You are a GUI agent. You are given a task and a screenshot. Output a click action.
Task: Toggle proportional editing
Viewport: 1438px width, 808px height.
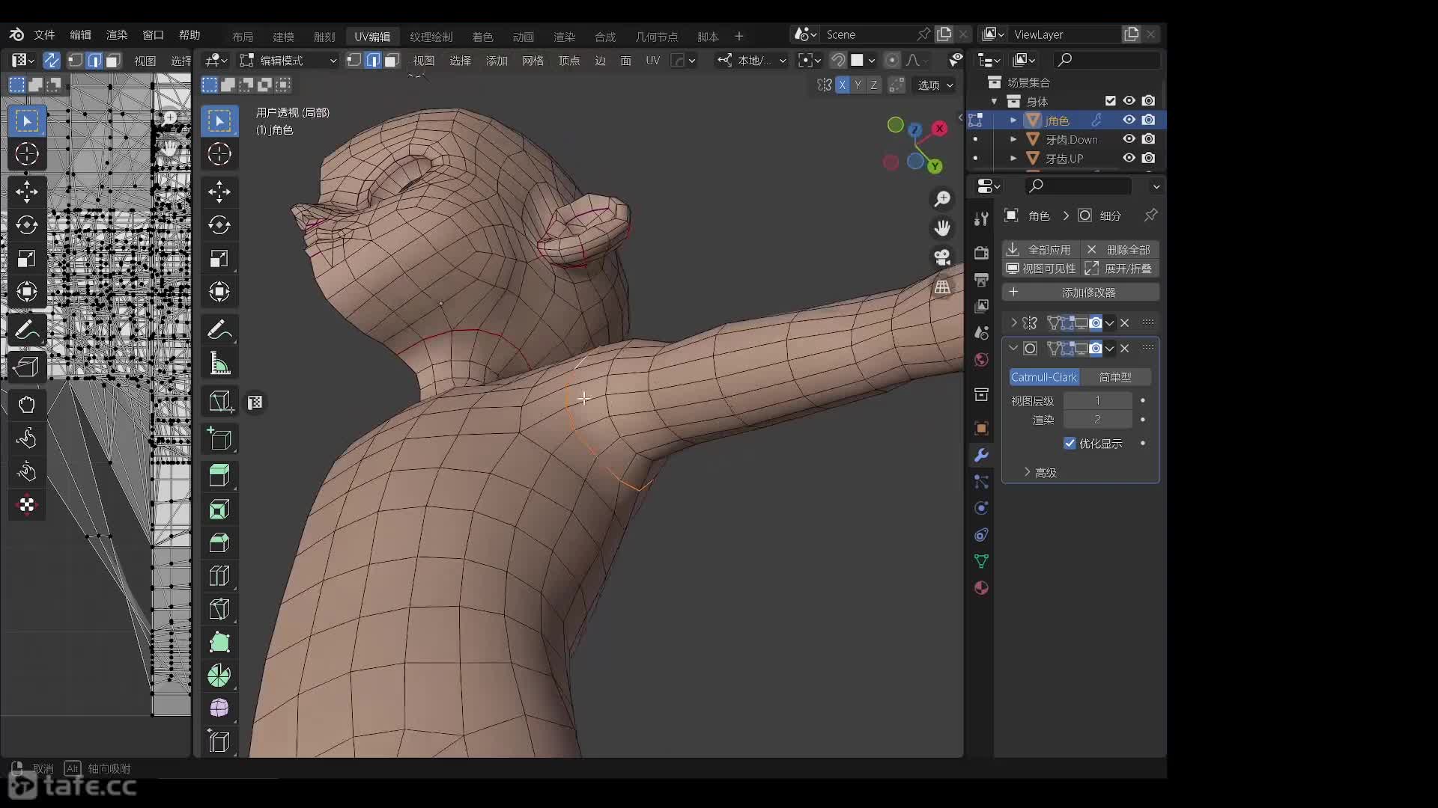[x=892, y=61]
